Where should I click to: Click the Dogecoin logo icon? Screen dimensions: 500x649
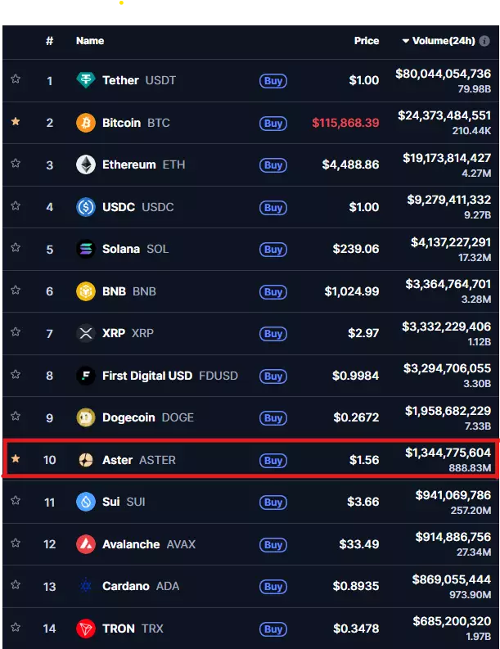[x=85, y=417]
